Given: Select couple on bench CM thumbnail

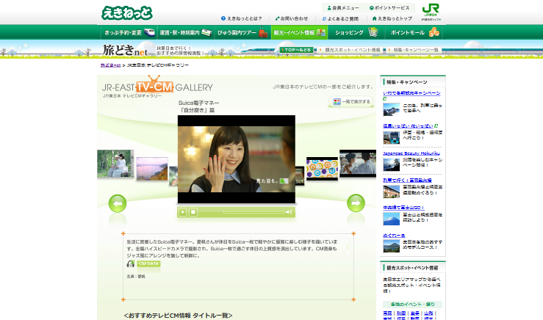Looking at the screenshot, I should [x=115, y=164].
